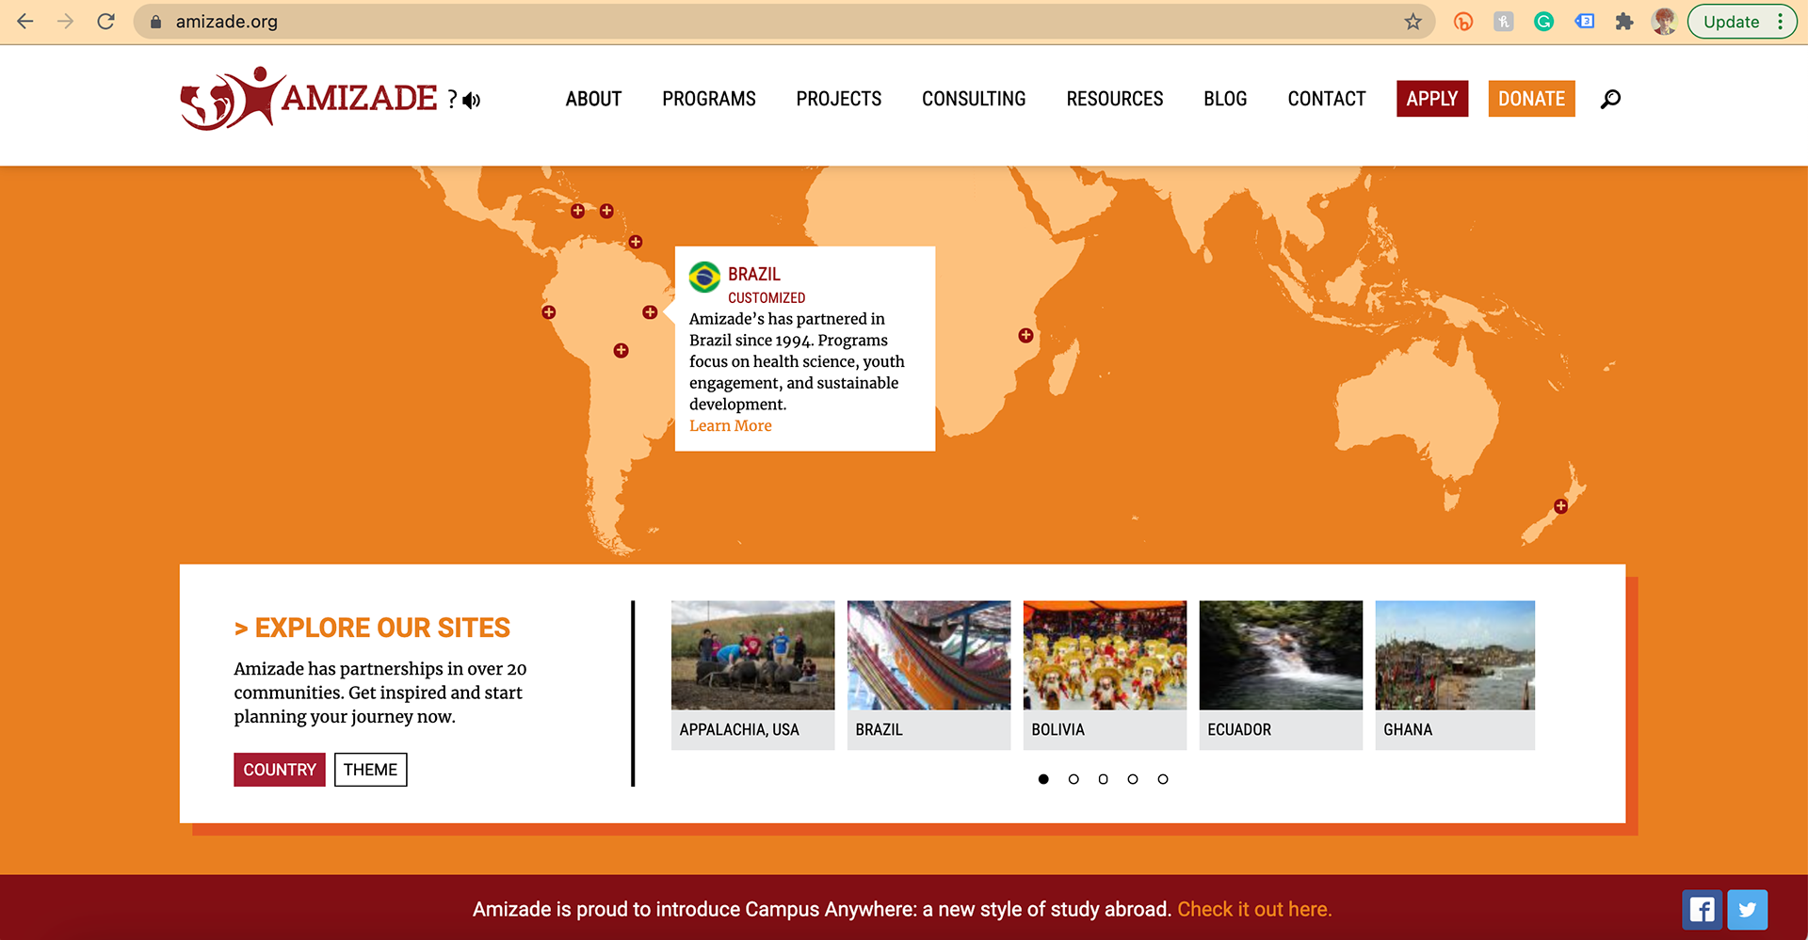Click the red APPLY button
1808x940 pixels.
coord(1432,99)
